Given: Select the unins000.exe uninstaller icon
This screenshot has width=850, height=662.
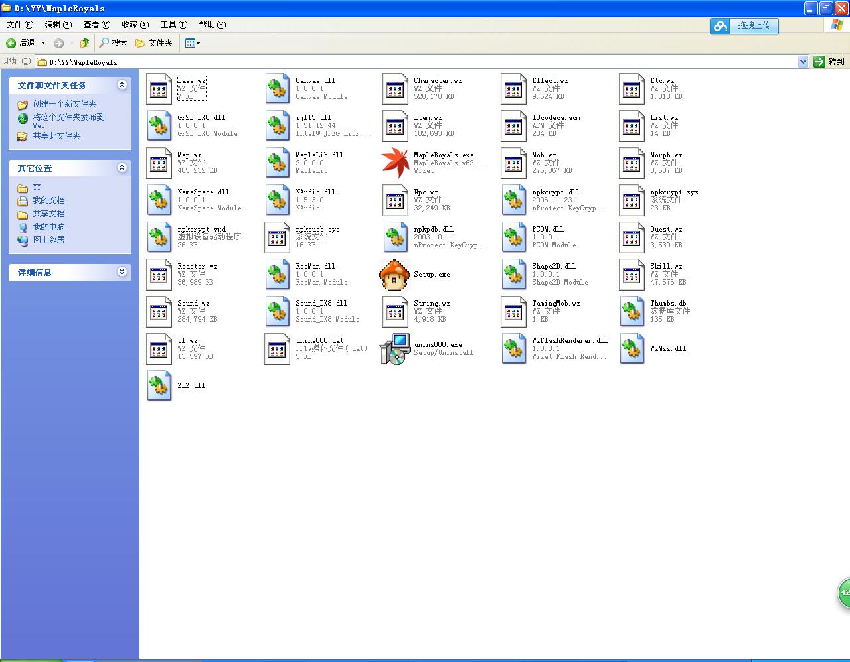Looking at the screenshot, I should click(395, 349).
